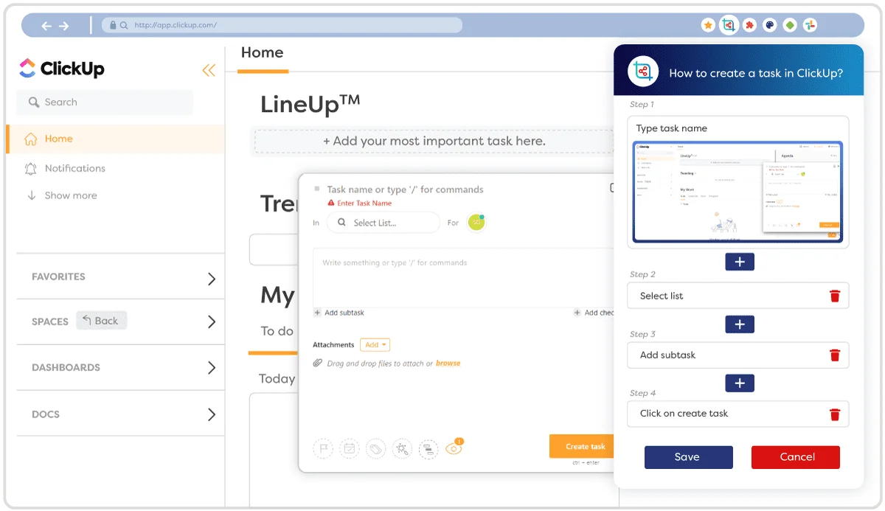
Task: Click the browser forward arrow
Action: tap(63, 26)
